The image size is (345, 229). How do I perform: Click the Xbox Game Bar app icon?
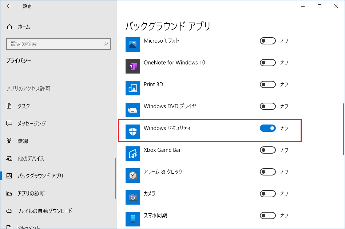point(133,154)
